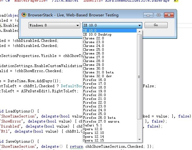The height and width of the screenshot is (150, 192).
Task: Click chbShowTimeSection.Checked in code editor
Action: 114,146
